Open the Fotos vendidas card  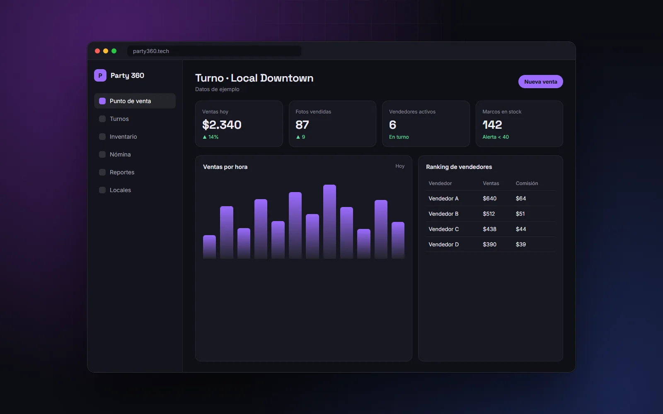(332, 124)
